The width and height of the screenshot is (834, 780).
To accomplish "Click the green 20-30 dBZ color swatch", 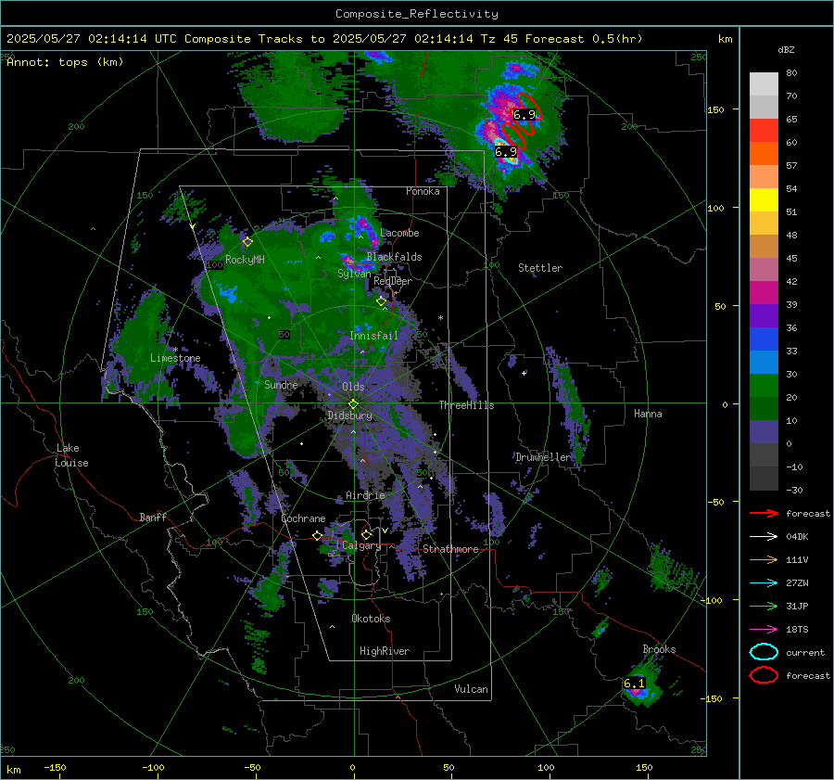I will pyautogui.click(x=764, y=386).
